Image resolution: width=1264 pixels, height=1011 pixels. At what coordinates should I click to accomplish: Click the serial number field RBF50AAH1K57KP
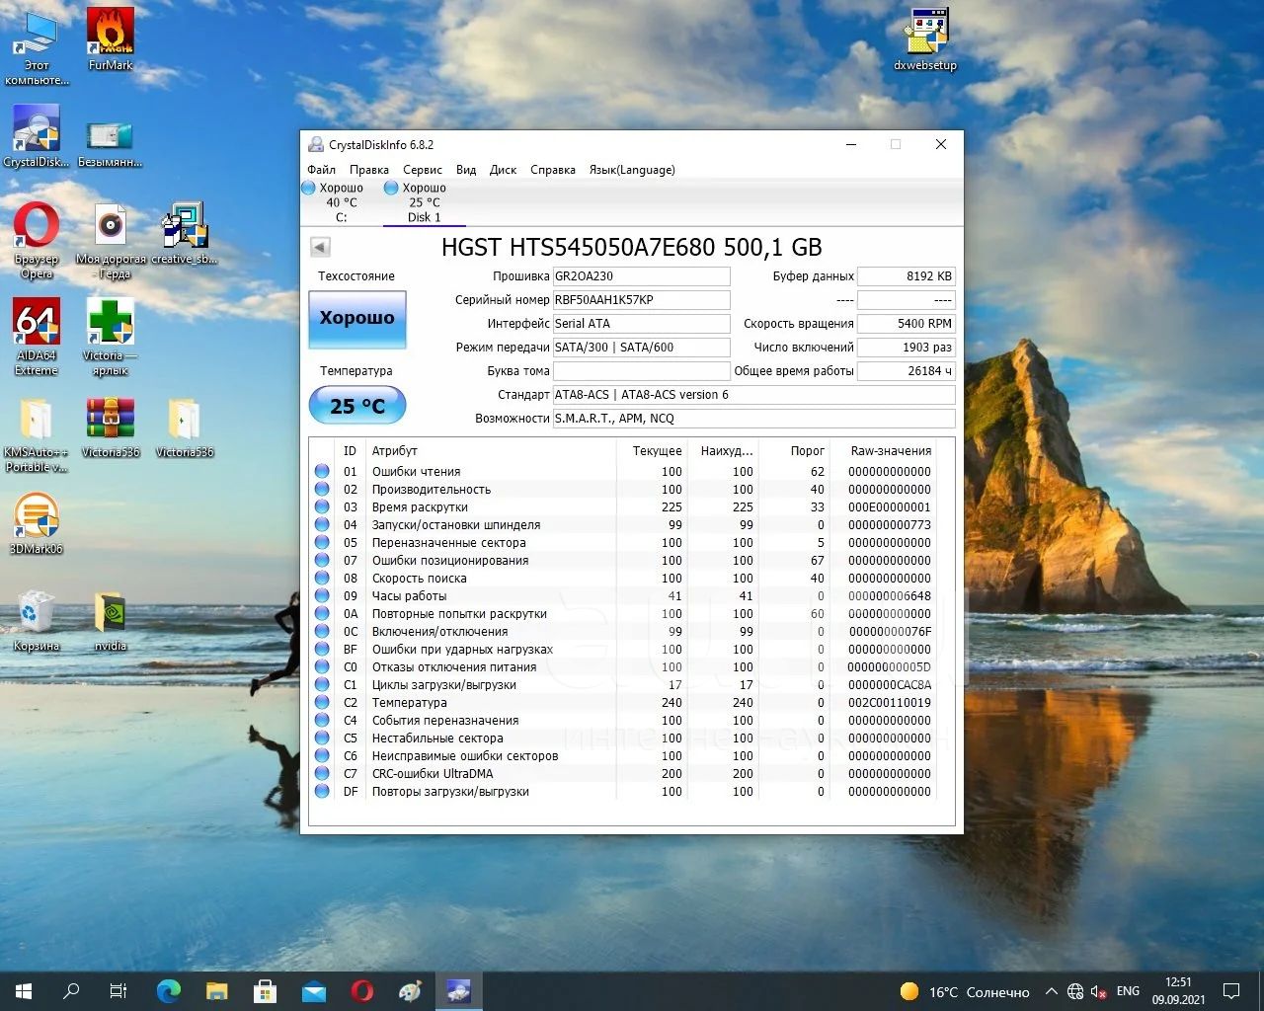(641, 300)
